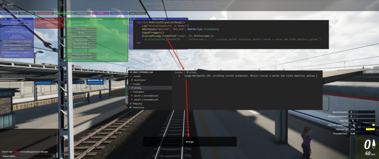Viewport: 379px width, 159px height.
Task: Click the Position detection button
Action: tap(81, 47)
